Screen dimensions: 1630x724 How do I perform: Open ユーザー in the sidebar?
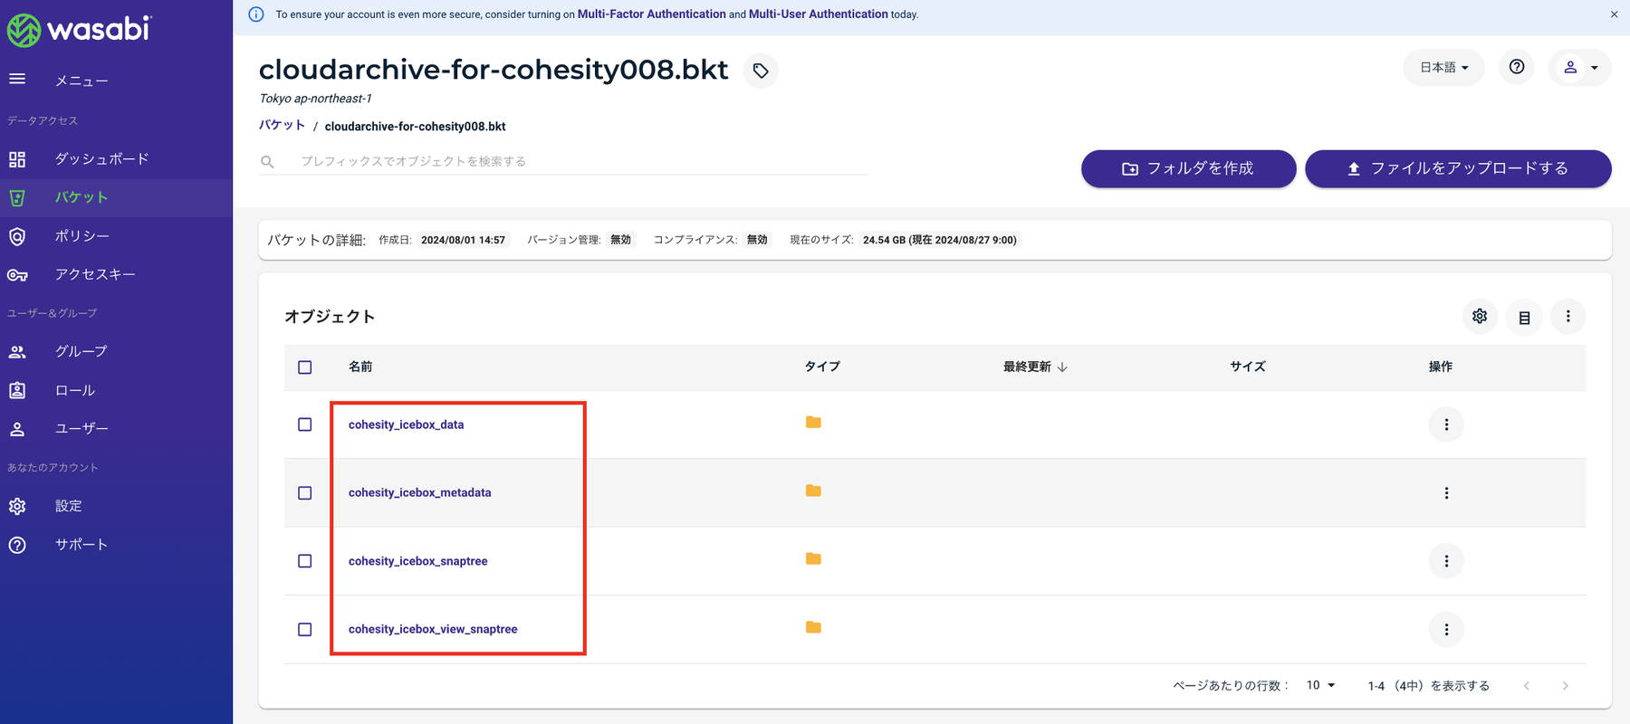(x=81, y=428)
